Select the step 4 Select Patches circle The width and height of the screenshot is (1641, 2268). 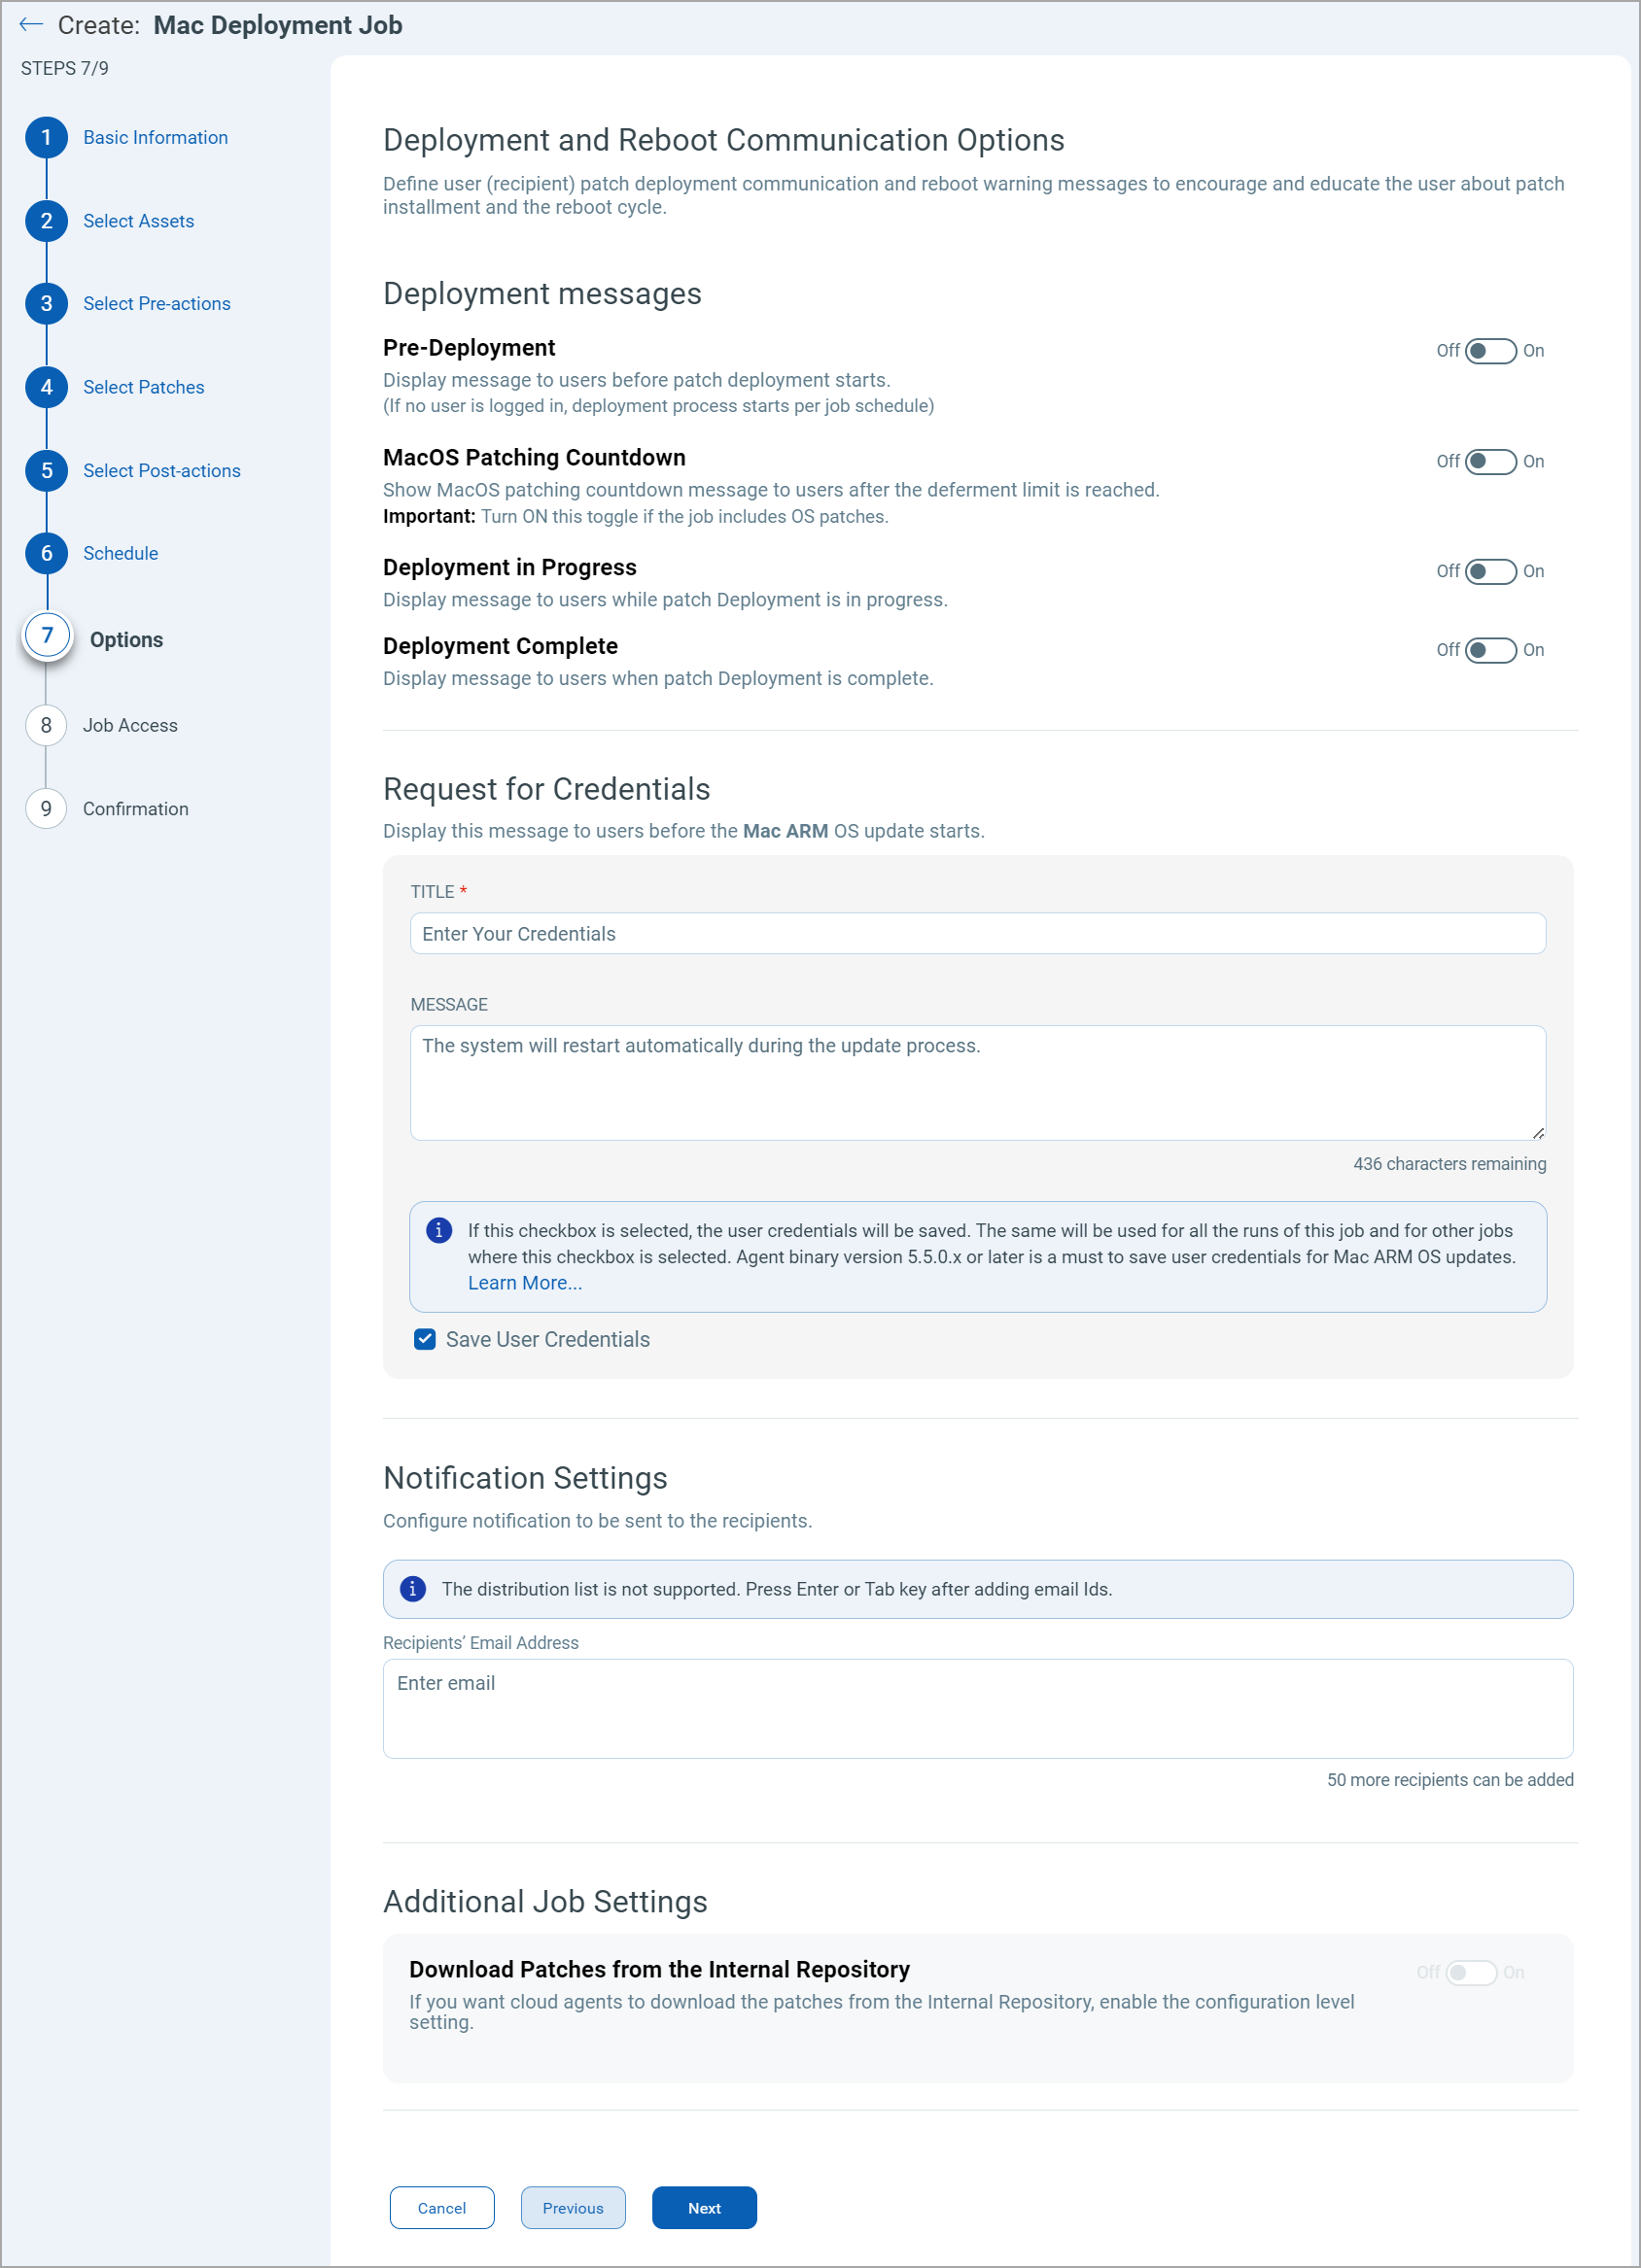[x=46, y=387]
